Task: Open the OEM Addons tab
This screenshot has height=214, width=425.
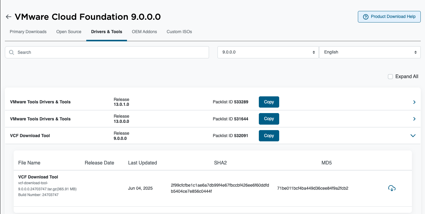Action: pos(144,32)
